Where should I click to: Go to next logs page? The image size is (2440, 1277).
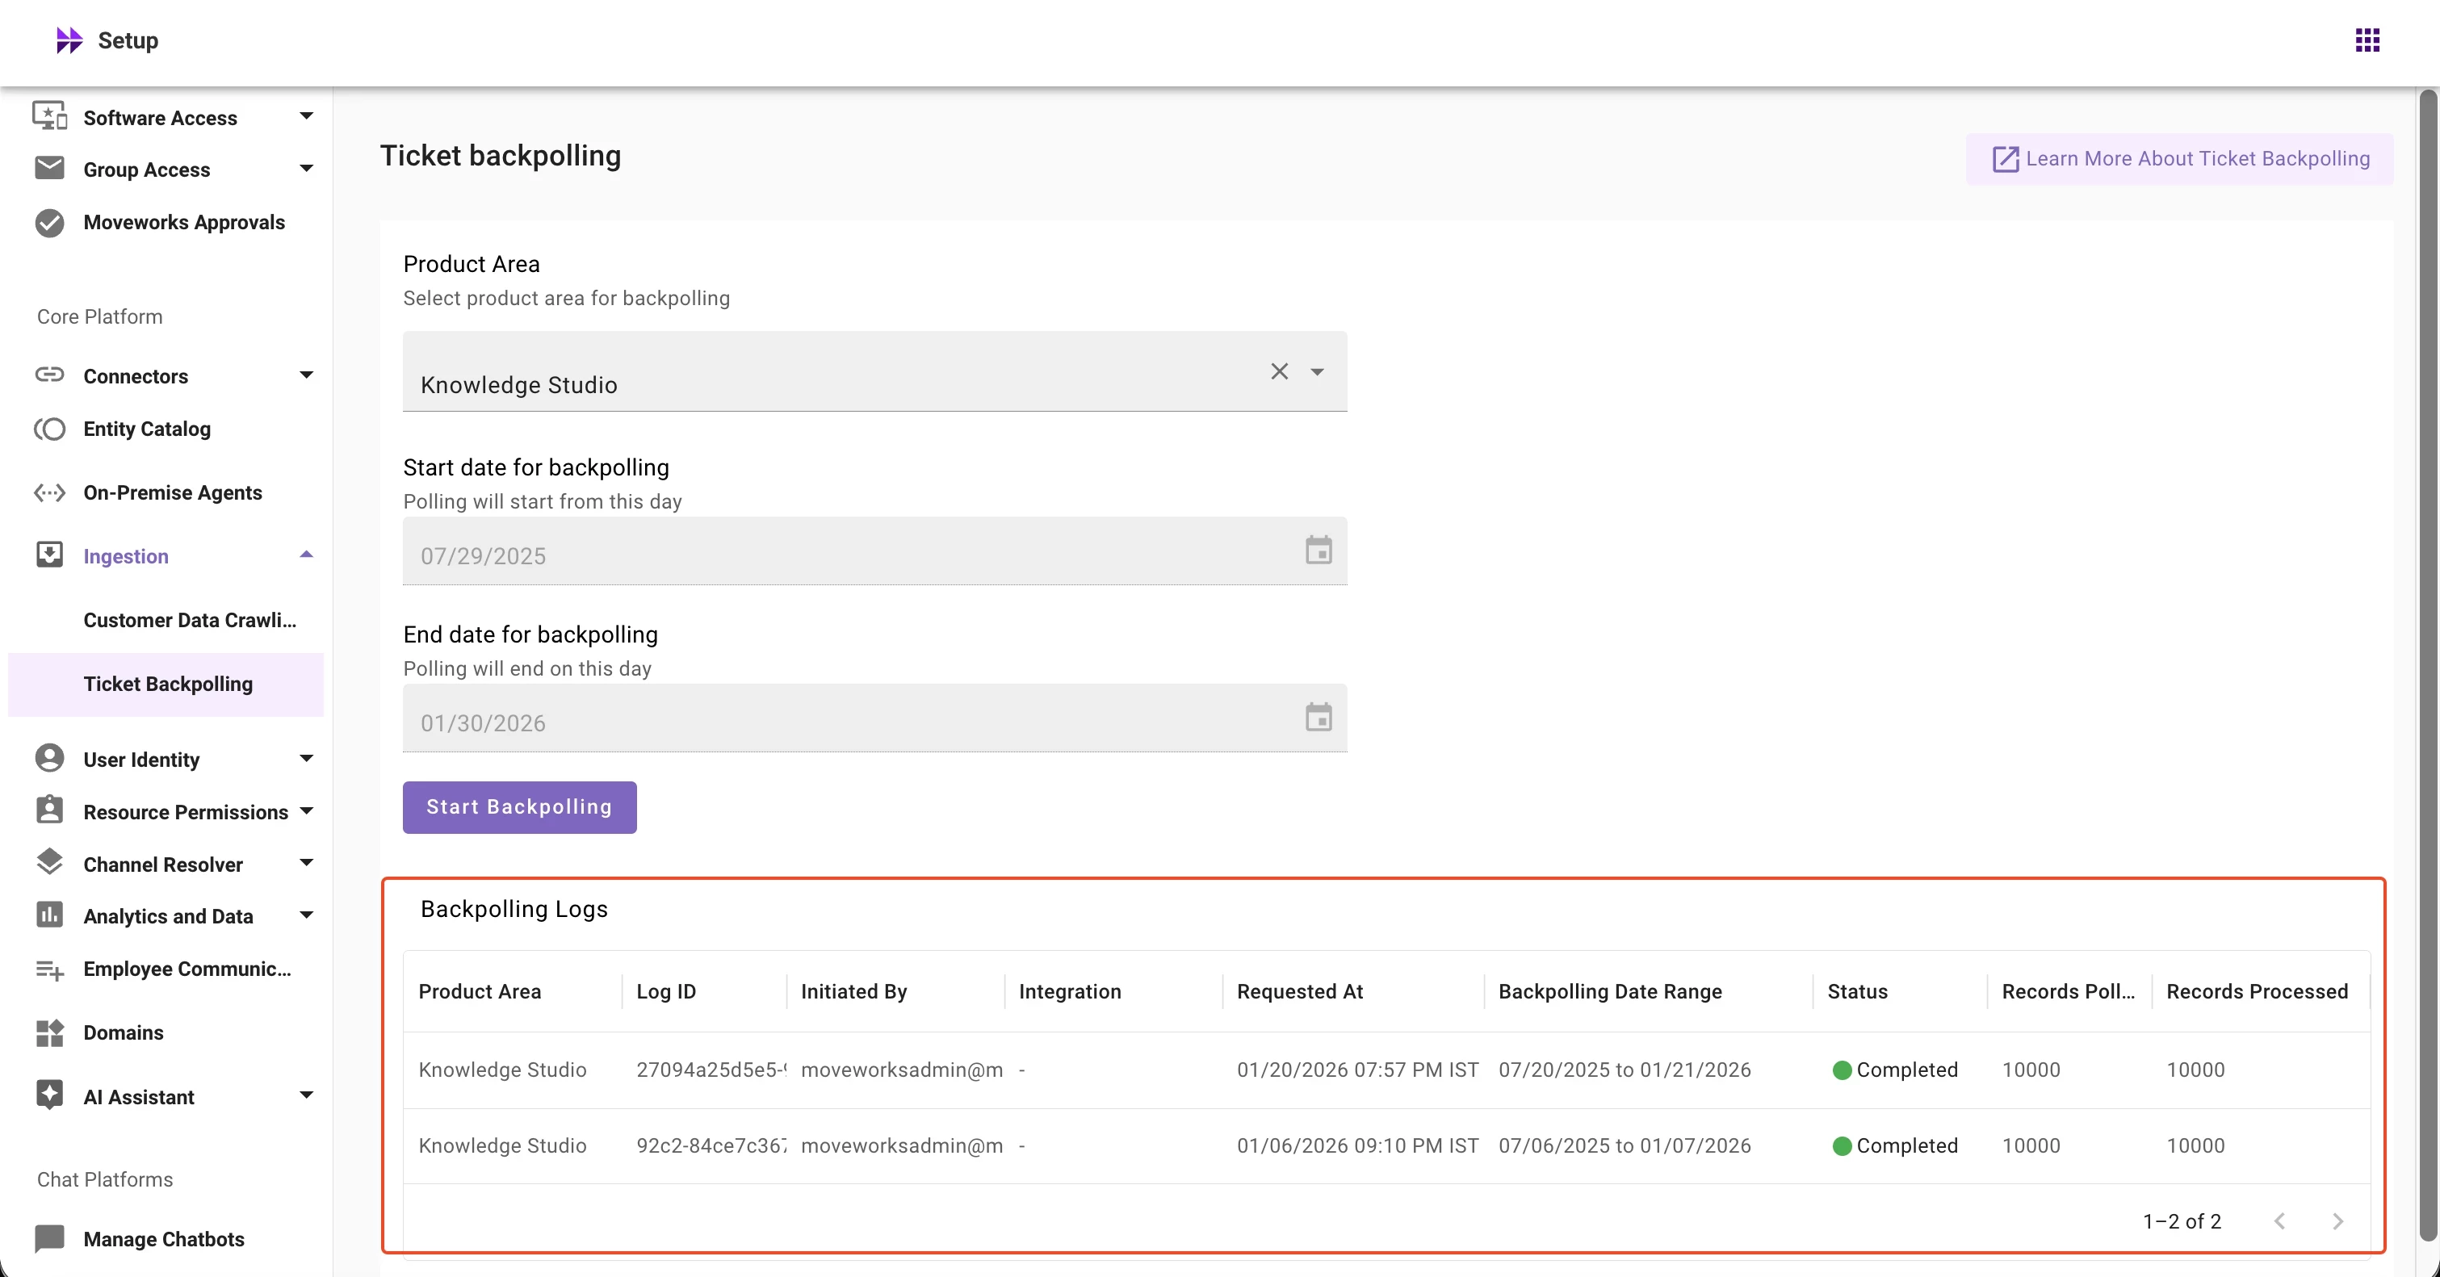point(2337,1221)
